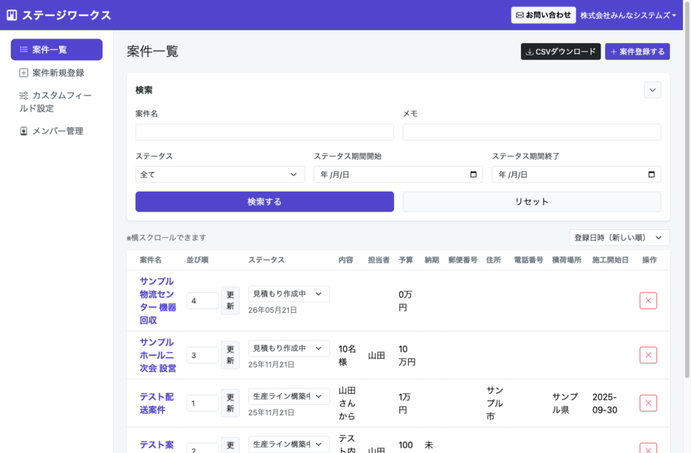The width and height of the screenshot is (691, 453).
Task: Click the ステータス期間開始 date field
Action: click(x=398, y=175)
